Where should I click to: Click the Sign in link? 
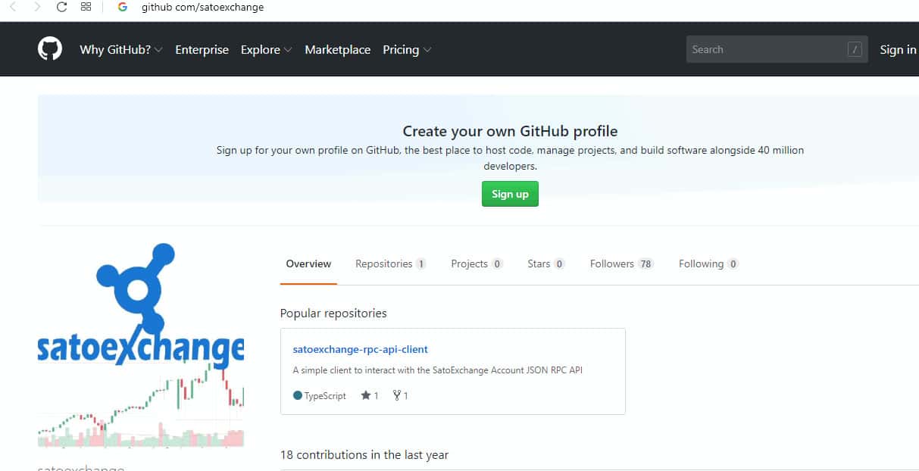(x=898, y=50)
